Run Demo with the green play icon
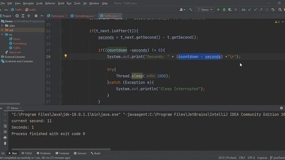This screenshot has height=160, width=285. [x=218, y=10]
